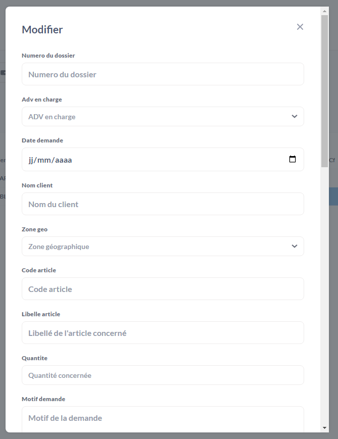Focus the Motif de la demande textarea
Viewport: 338px width, 439px height.
[163, 419]
